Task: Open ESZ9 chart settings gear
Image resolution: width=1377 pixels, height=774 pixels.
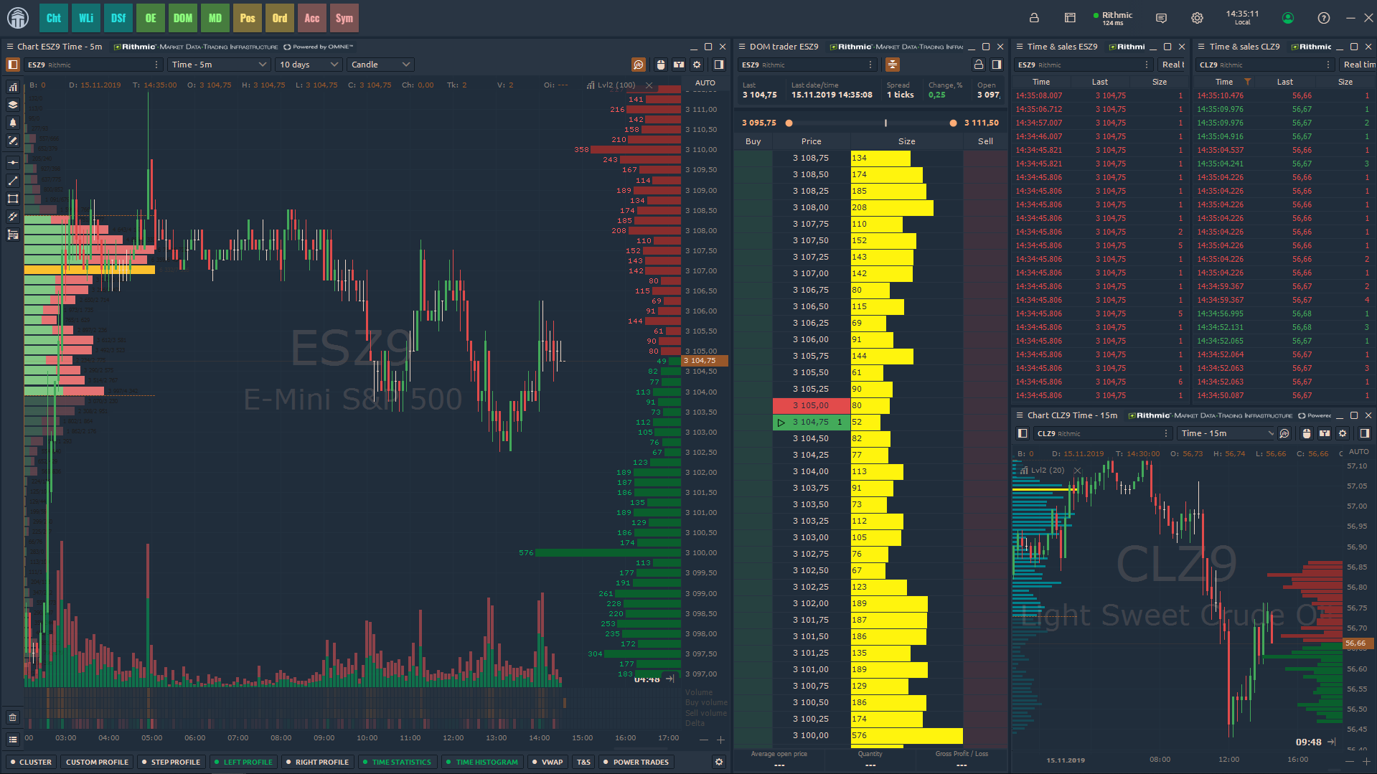Action: 697,65
